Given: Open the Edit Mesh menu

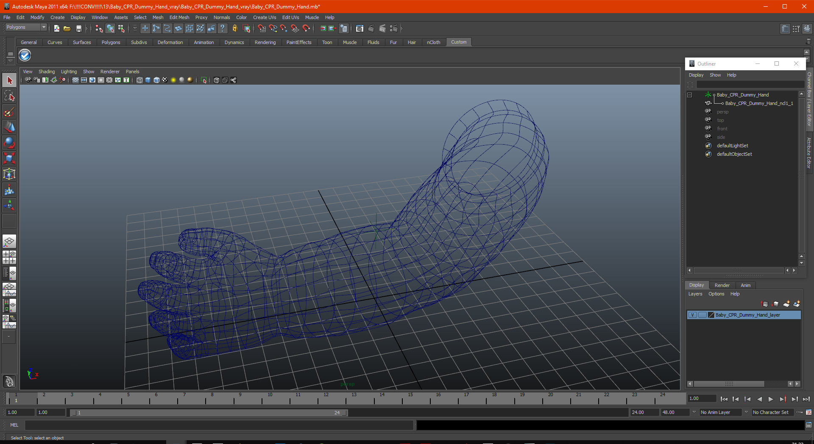Looking at the screenshot, I should 179,17.
